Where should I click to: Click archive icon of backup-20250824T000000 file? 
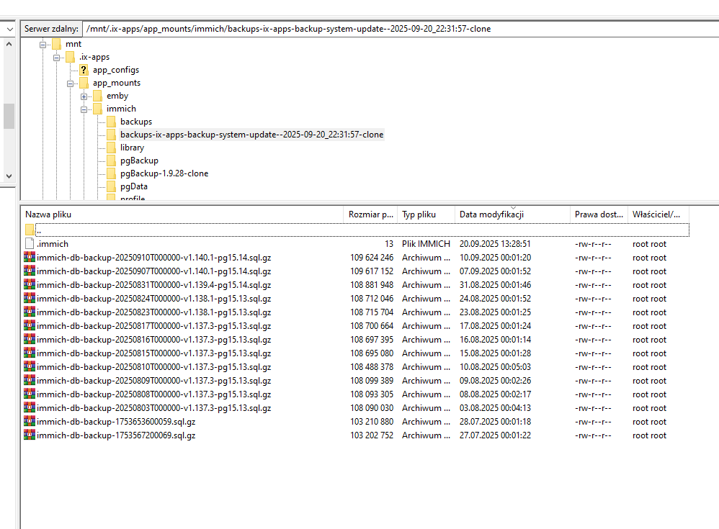(x=30, y=299)
